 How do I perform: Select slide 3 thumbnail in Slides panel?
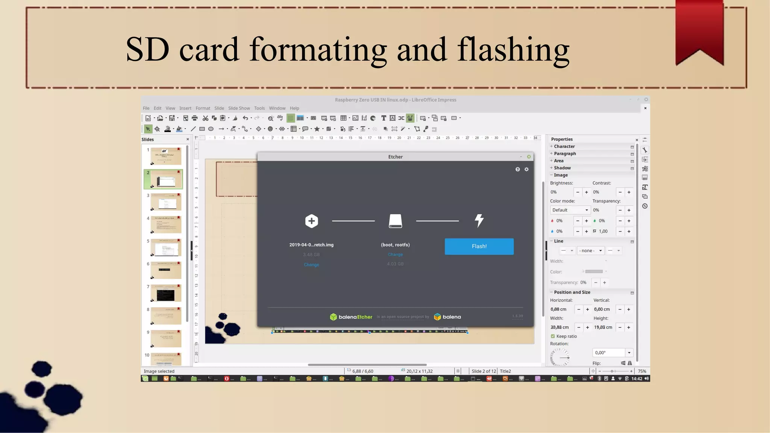tap(166, 202)
